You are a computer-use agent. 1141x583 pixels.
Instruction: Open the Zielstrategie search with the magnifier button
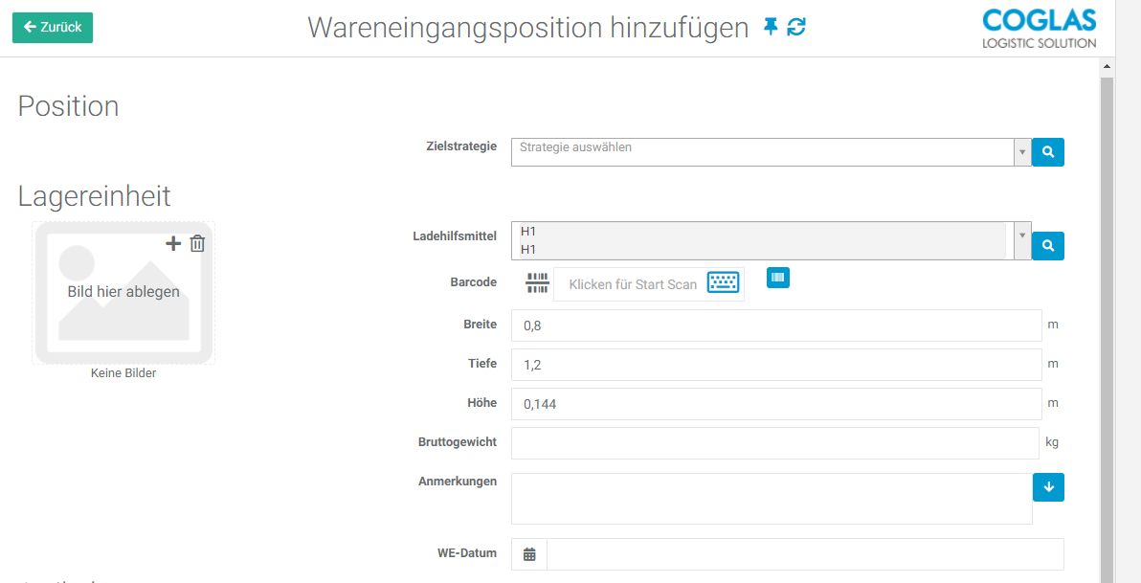(x=1048, y=151)
